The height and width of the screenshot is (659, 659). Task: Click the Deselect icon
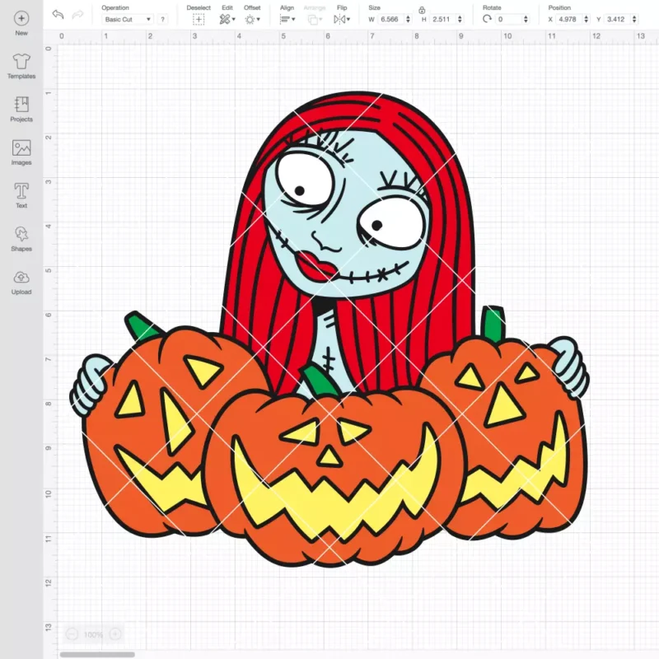[x=199, y=19]
